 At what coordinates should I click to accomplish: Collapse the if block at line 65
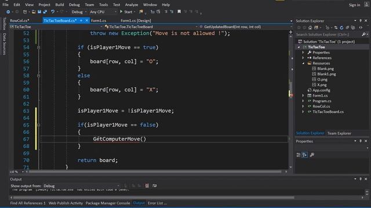pyautogui.click(x=39, y=125)
